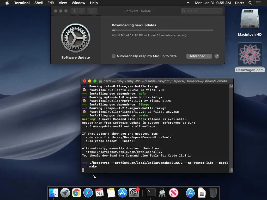Click the 468.8 MB of 12.16 GB status text
Image resolution: width=267 pixels, height=200 pixels.
pyautogui.click(x=149, y=35)
